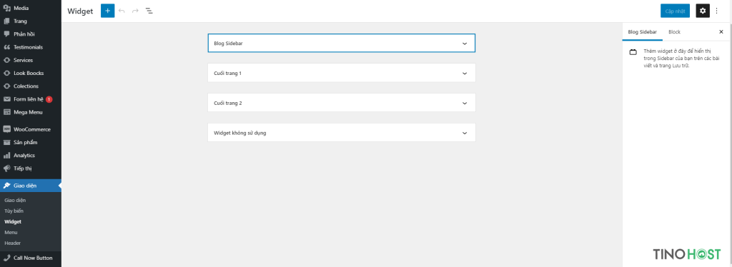The width and height of the screenshot is (732, 267).
Task: Expand the Widget không sử dụng chevron
Action: click(465, 133)
